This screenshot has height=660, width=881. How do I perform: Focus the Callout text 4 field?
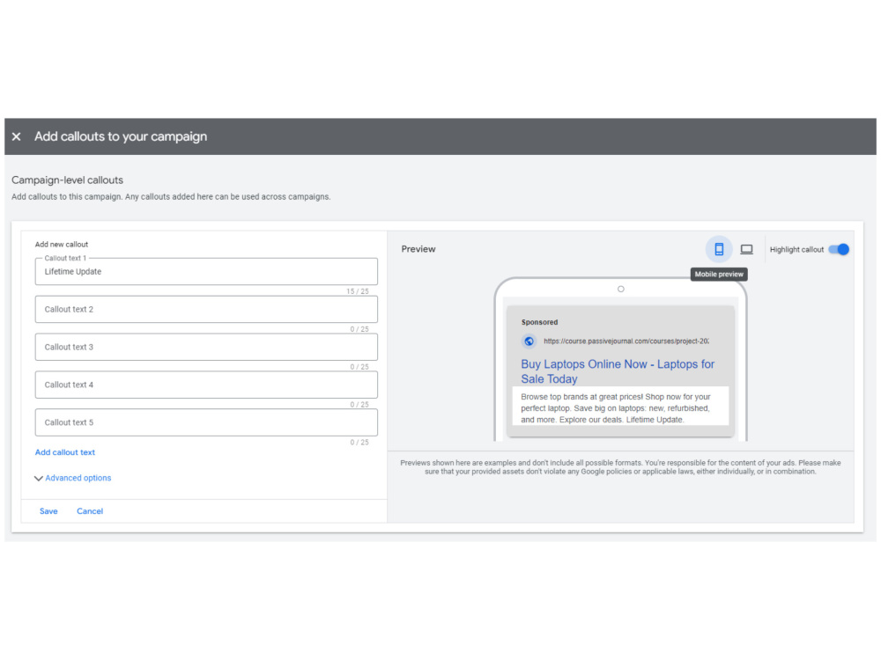[206, 385]
